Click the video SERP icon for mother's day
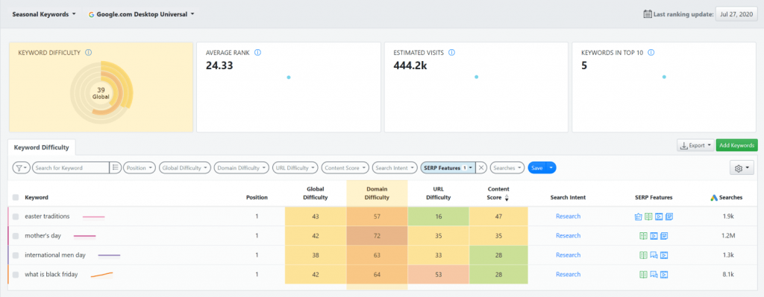Viewport: 764px width, 297px height. [x=654, y=236]
